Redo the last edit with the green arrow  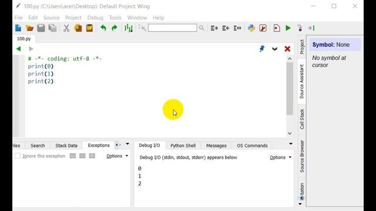pyautogui.click(x=115, y=28)
